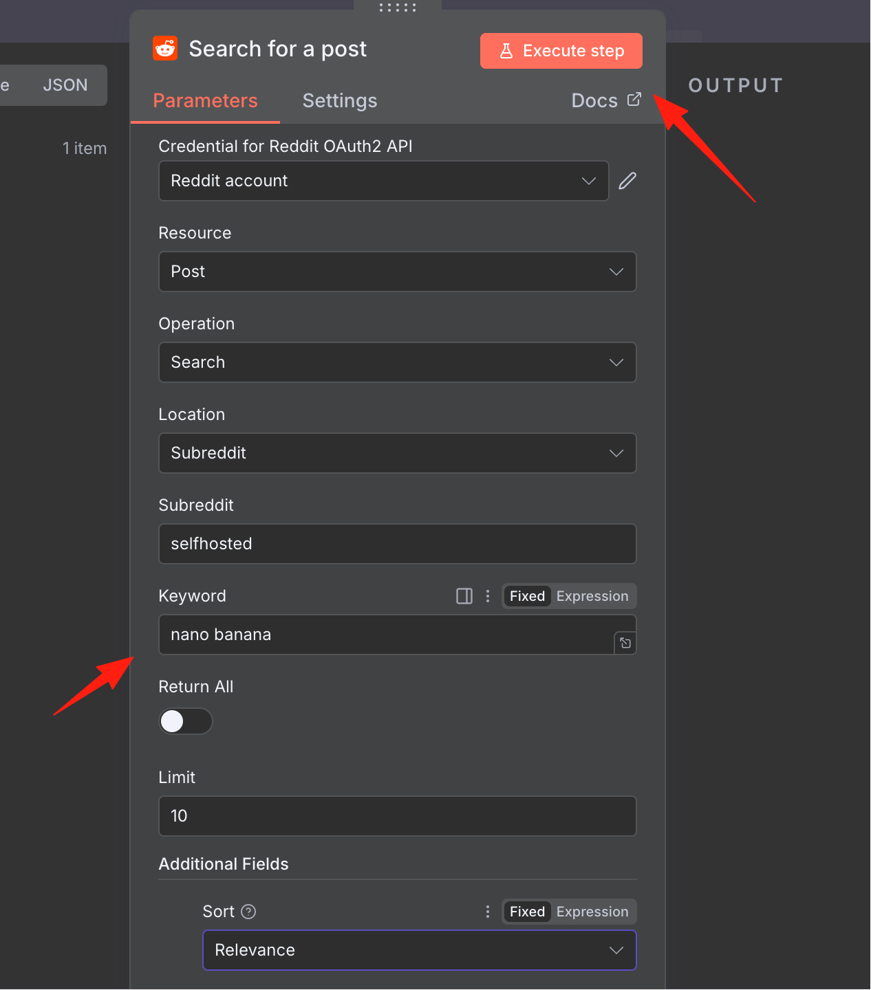Click Sort help question mark icon
Image resolution: width=871 pixels, height=990 pixels.
pos(249,912)
